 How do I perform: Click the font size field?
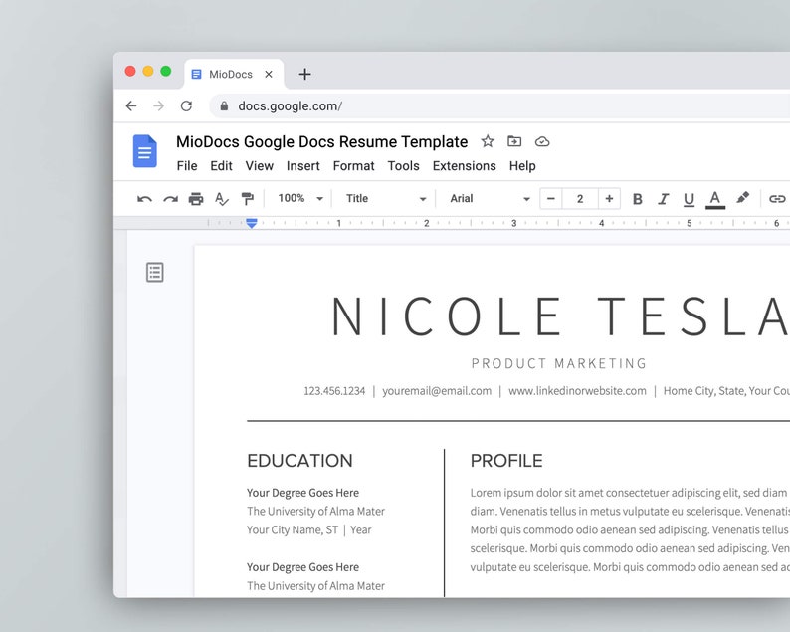pos(580,199)
